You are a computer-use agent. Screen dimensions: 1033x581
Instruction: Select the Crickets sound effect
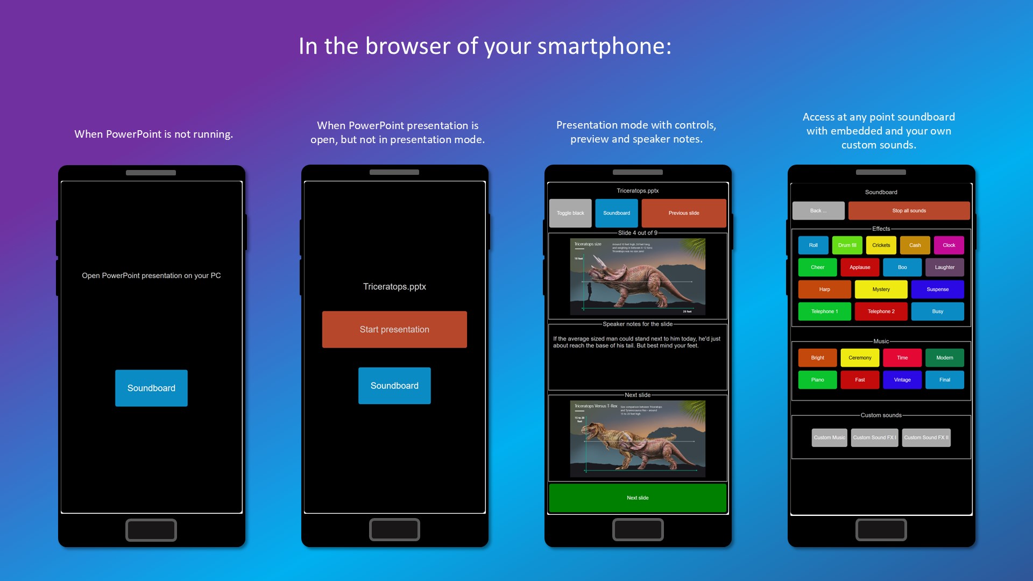pos(881,245)
